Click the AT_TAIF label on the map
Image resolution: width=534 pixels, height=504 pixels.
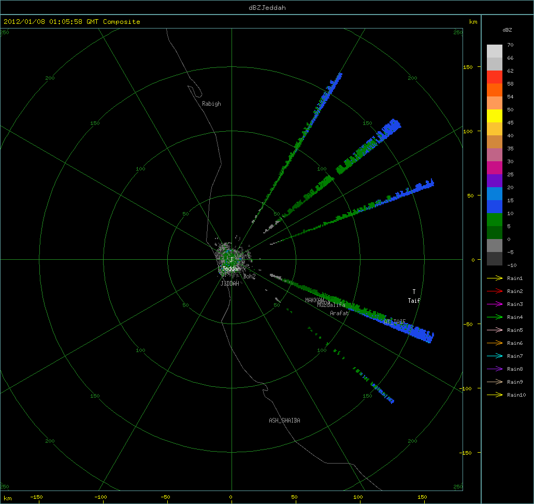[395, 322]
